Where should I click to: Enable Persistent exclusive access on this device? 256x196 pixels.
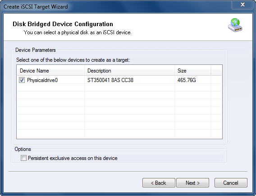click(x=23, y=158)
